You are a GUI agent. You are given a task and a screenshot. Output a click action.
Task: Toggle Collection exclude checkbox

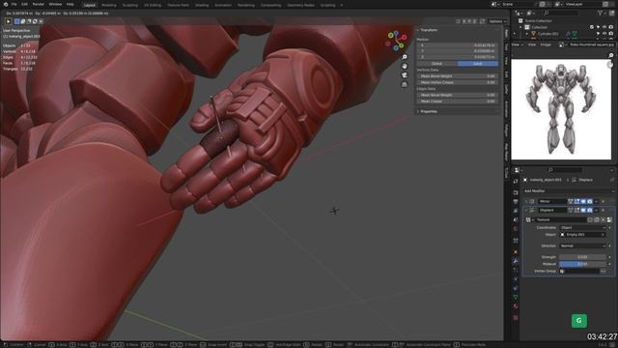coord(592,27)
